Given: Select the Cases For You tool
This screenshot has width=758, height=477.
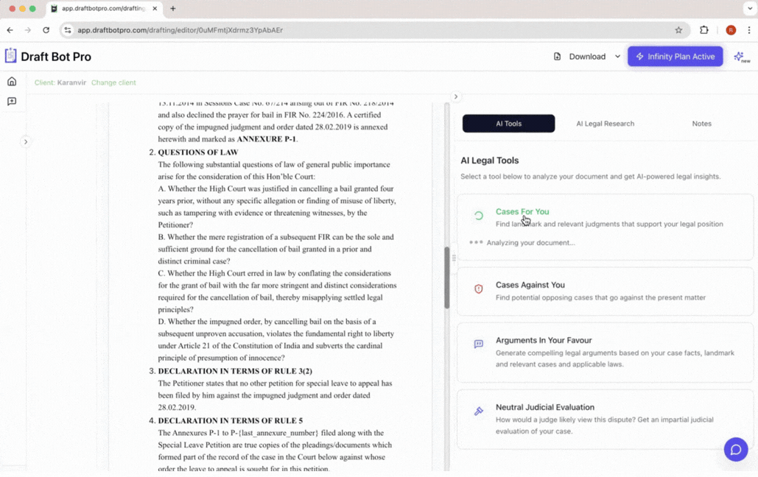Looking at the screenshot, I should pos(522,211).
